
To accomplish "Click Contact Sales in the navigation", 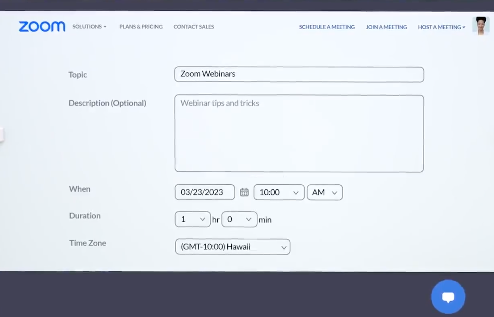I will pos(193,27).
